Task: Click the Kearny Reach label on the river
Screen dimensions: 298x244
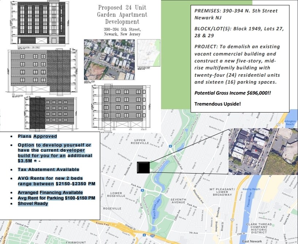Action: [x=251, y=189]
